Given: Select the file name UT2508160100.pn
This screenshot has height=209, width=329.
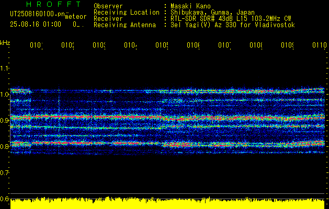Looking at the screenshot, I should click(37, 14).
